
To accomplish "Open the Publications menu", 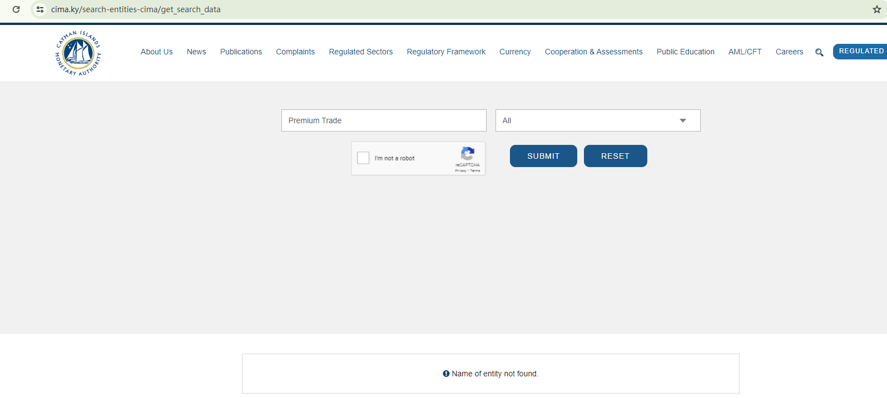I will tap(241, 52).
